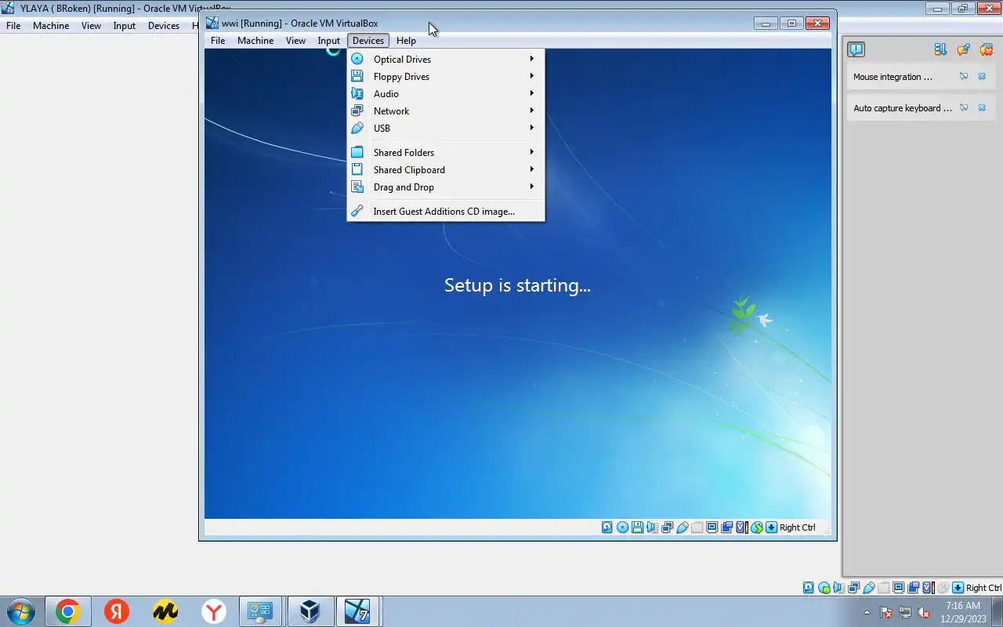Viewport: 1003px width, 627px height.
Task: Clear all notifications with the red X icon
Action: point(987,49)
